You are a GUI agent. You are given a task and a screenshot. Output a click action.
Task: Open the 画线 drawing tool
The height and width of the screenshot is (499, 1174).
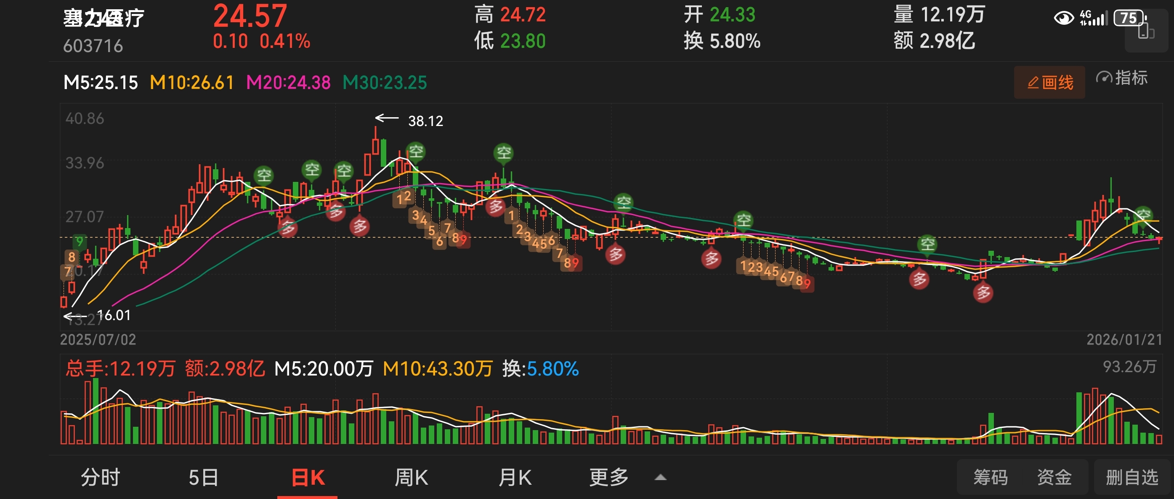(x=1049, y=82)
